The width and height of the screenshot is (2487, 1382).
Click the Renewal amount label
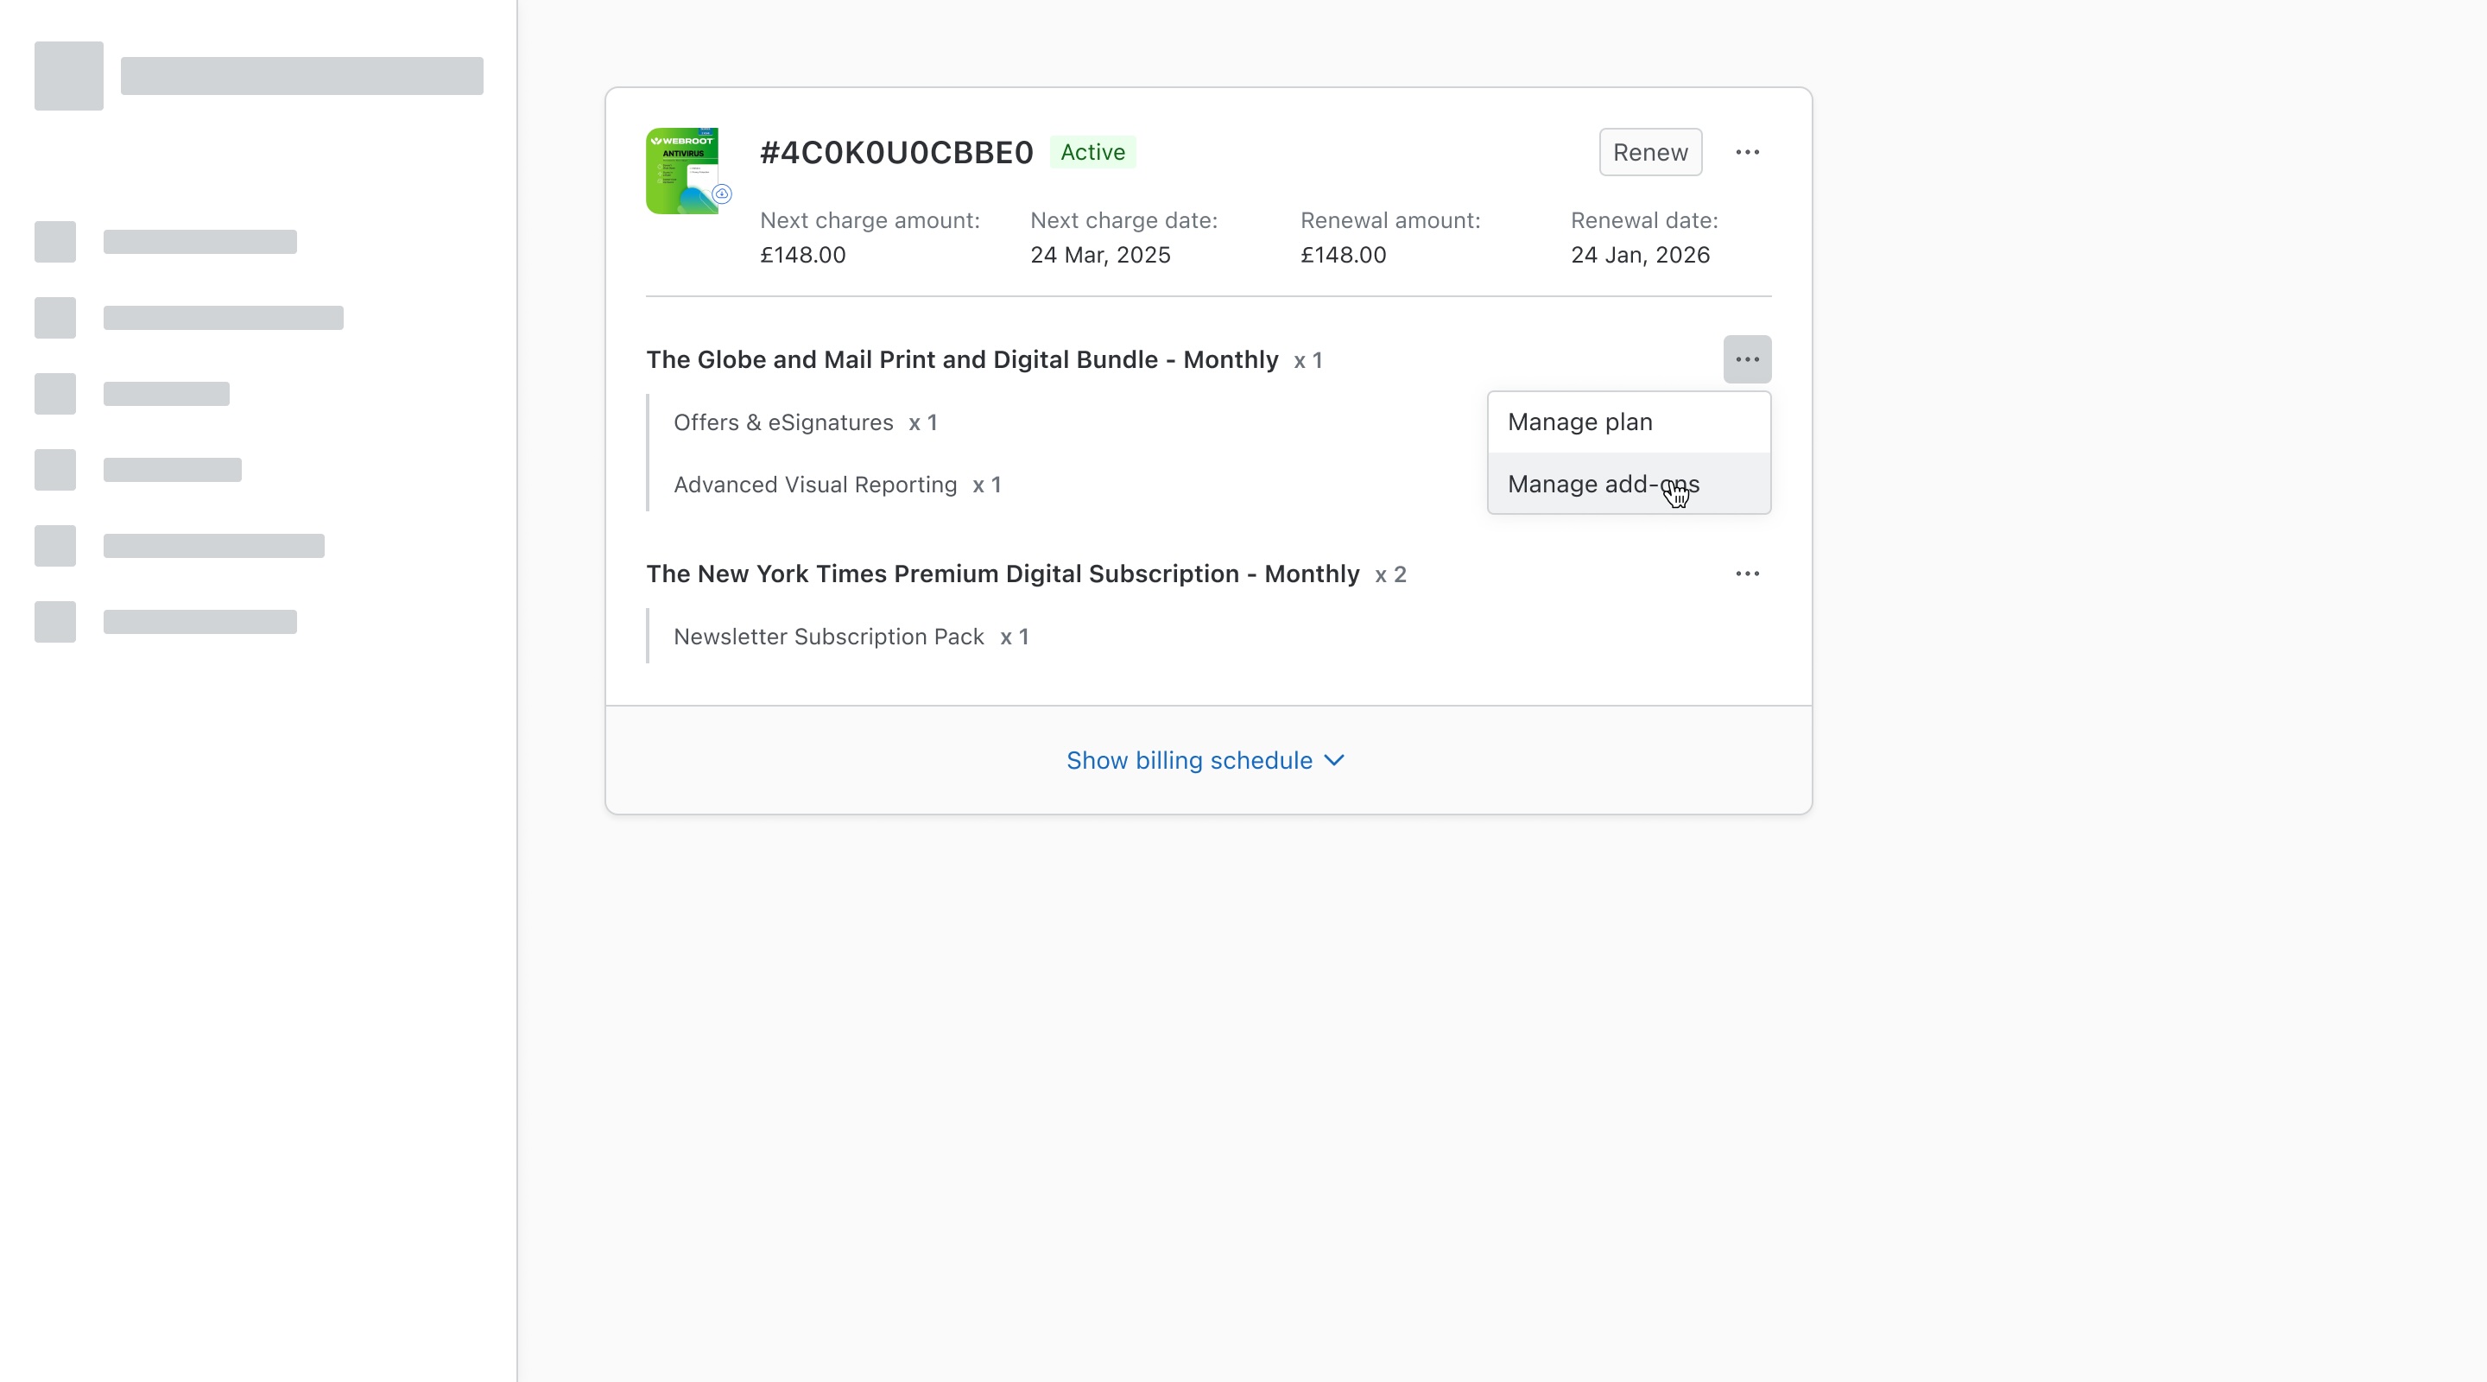pos(1389,220)
